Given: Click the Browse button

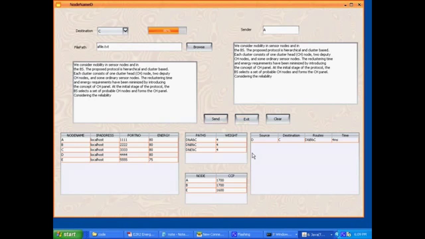Looking at the screenshot, I should [199, 47].
